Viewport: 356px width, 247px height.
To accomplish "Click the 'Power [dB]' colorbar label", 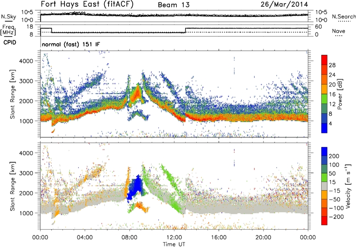I will [x=340, y=94].
